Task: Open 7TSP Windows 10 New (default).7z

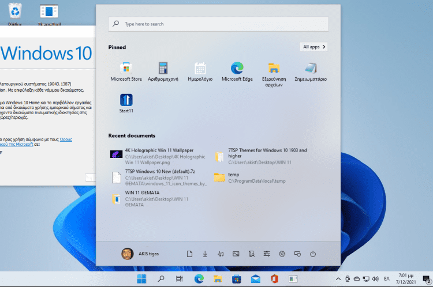Action: [158, 178]
